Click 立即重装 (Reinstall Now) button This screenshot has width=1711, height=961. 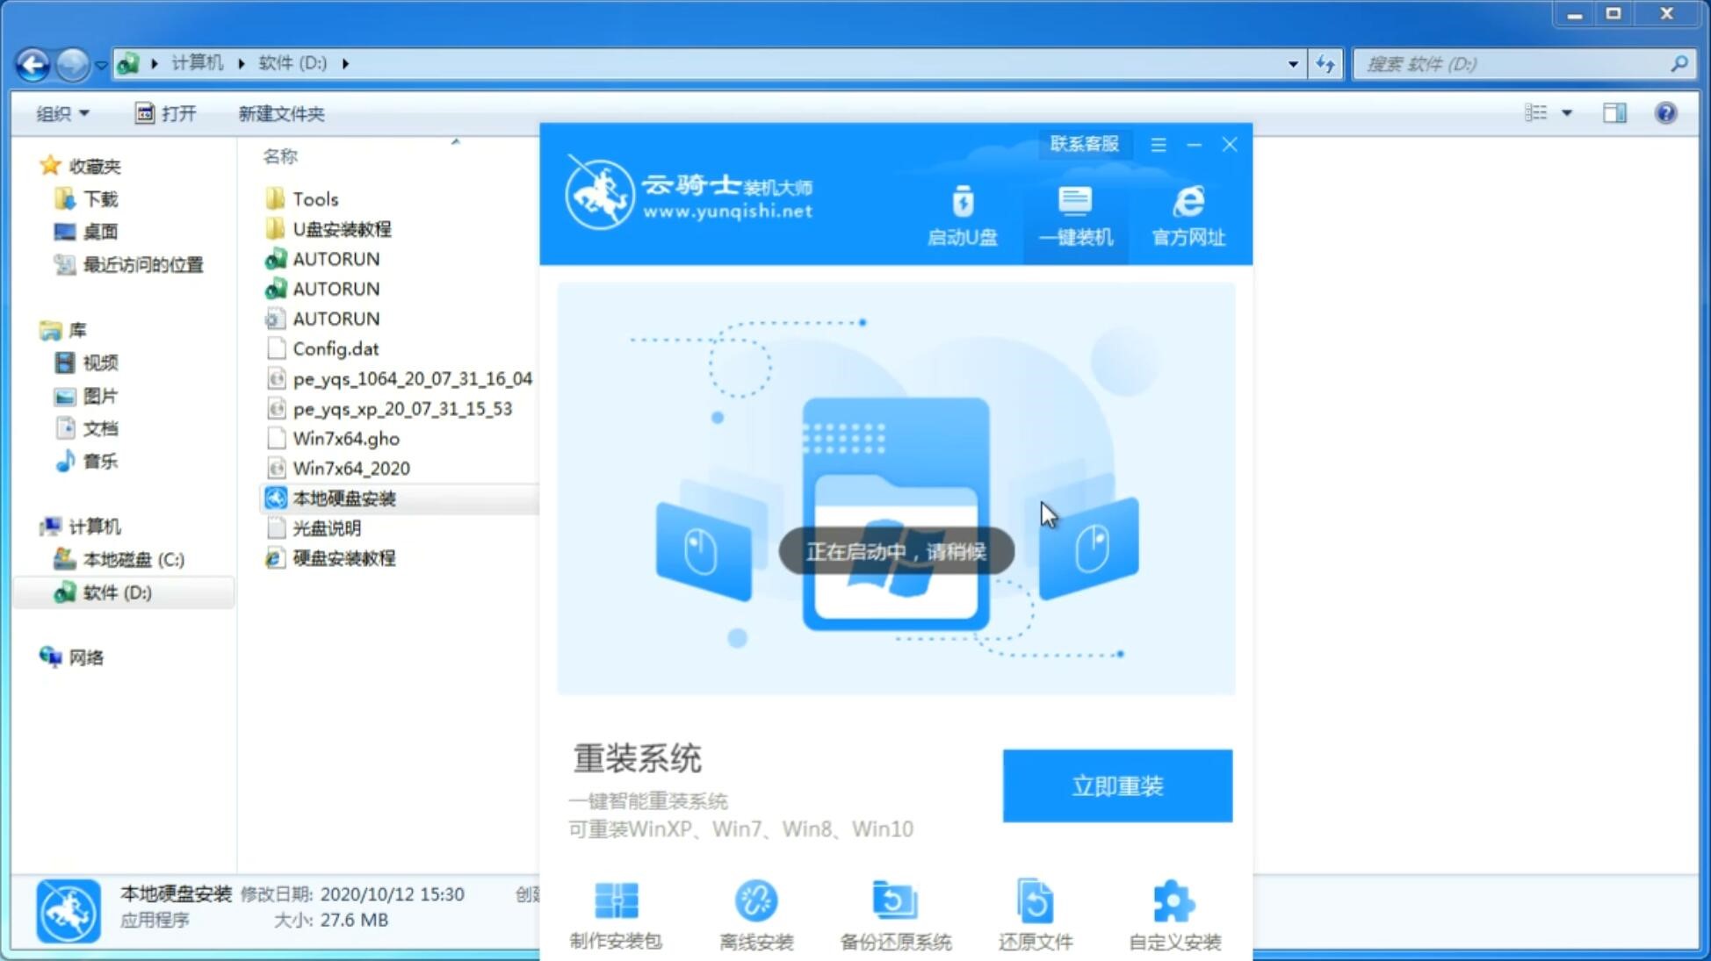[x=1116, y=786]
